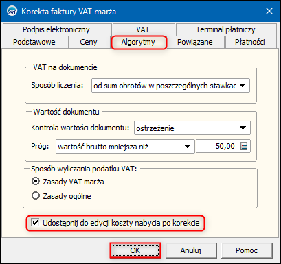Expand the Próg condition dropdown
This screenshot has height=264, width=281.
point(125,146)
